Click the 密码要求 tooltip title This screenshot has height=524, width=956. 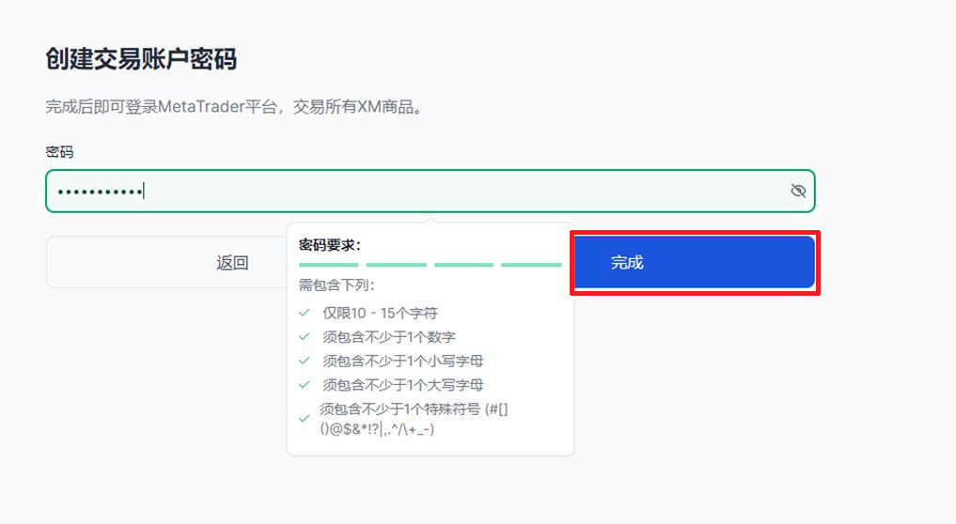[x=330, y=245]
